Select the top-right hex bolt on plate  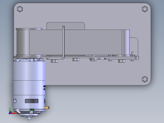[x=145, y=9]
